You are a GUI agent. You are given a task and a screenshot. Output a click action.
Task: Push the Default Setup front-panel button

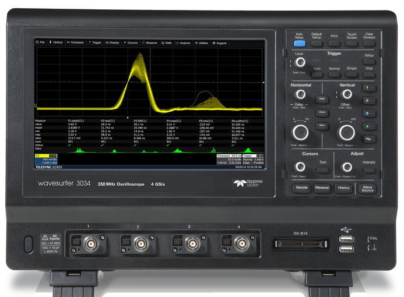[317, 44]
